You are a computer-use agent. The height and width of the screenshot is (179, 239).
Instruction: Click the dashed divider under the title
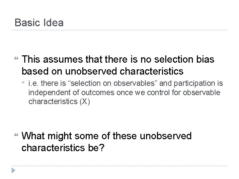[x=119, y=30]
